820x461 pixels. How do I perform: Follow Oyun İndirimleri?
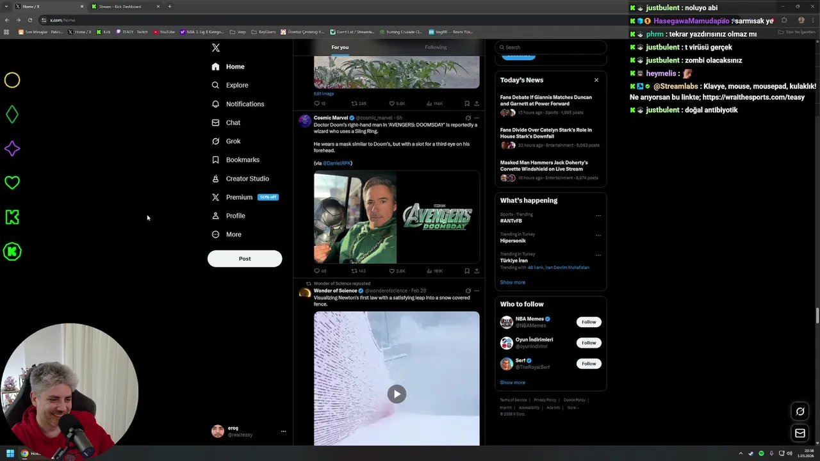589,343
